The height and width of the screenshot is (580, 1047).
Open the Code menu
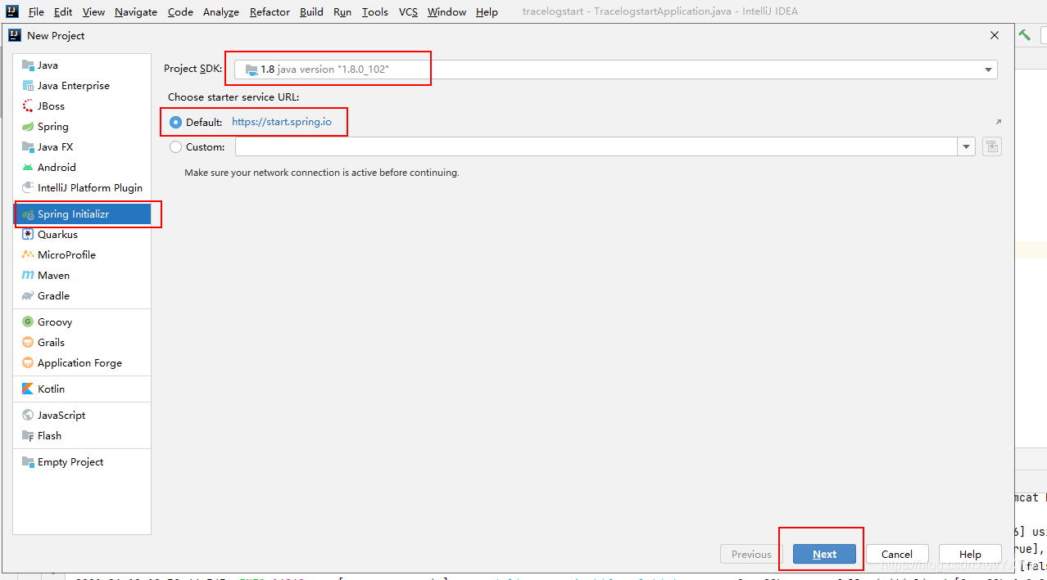coord(180,12)
